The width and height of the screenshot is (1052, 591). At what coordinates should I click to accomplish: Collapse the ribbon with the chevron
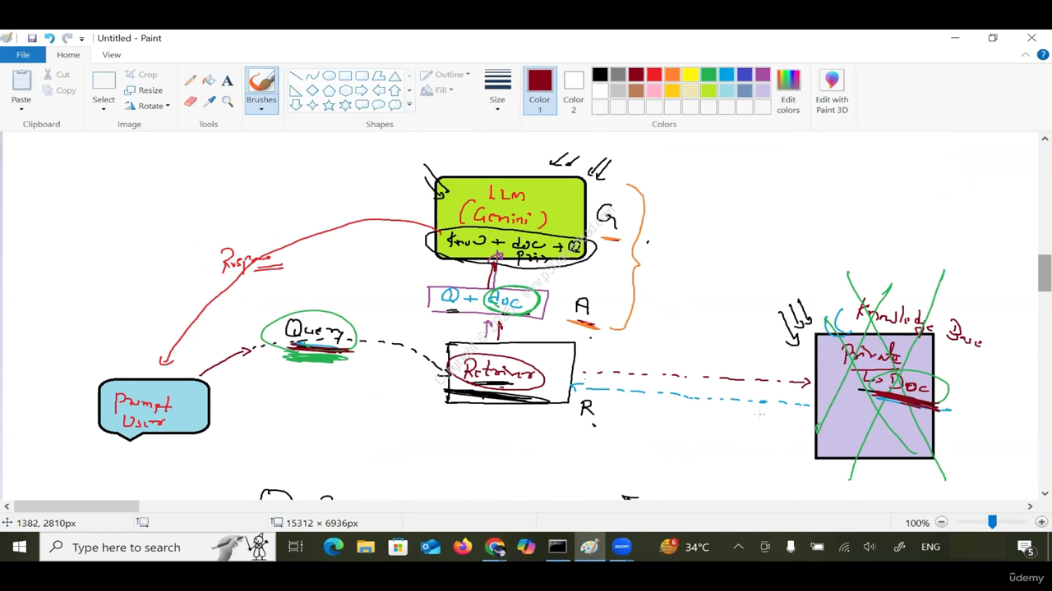[1025, 55]
